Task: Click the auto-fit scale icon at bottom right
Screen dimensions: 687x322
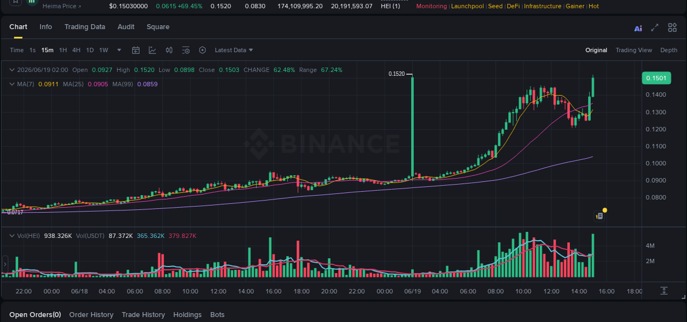Action: point(664,291)
